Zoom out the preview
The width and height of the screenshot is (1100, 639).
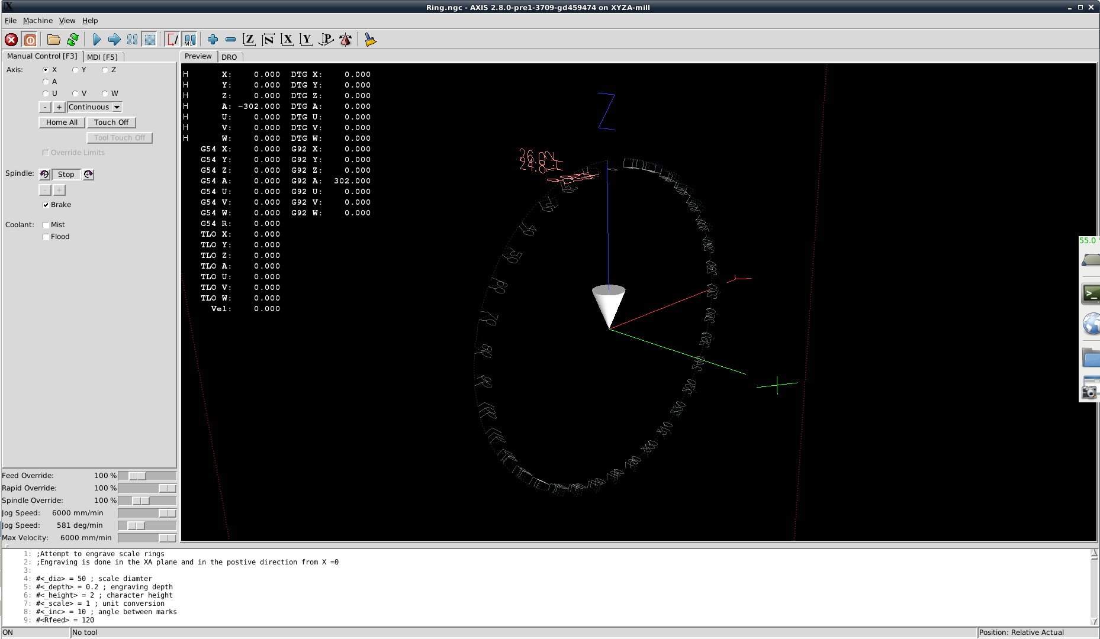[x=230, y=40]
